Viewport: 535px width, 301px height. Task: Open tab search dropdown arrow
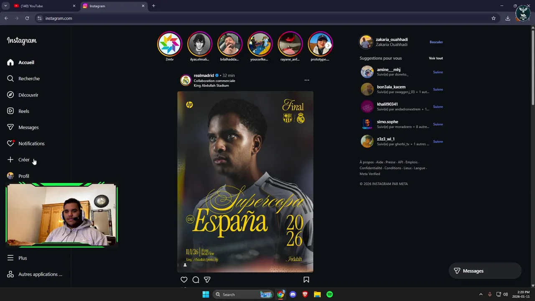5,6
